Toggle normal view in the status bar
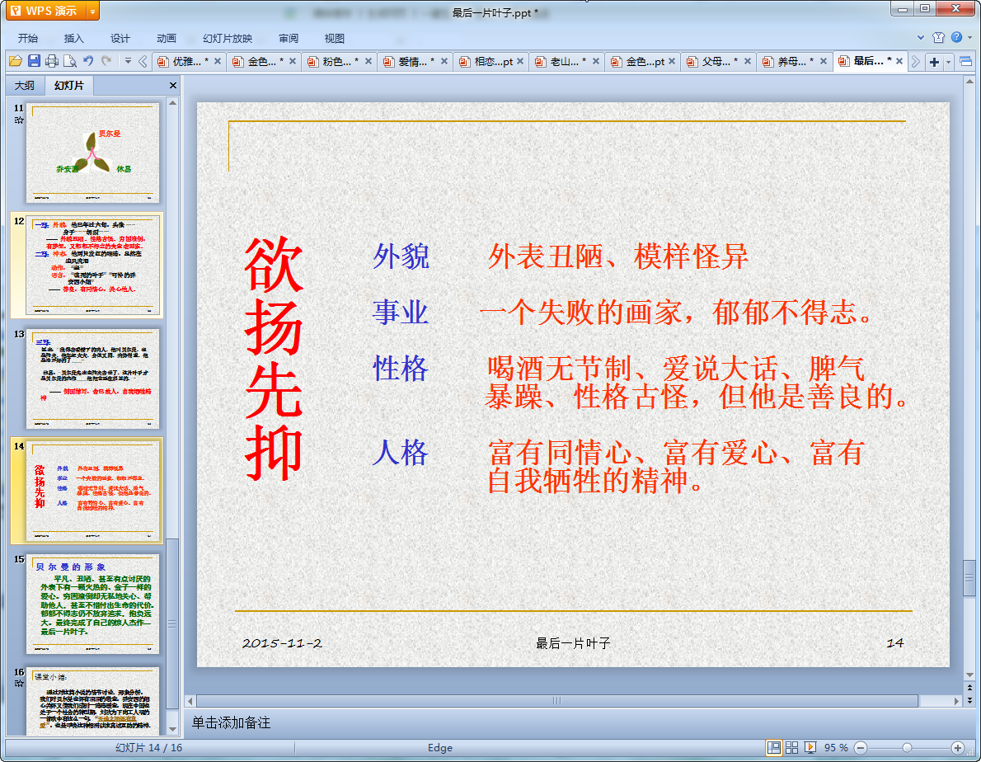981x762 pixels. (774, 748)
